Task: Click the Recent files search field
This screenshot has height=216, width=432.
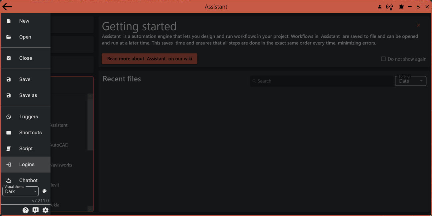Action: (x=321, y=81)
